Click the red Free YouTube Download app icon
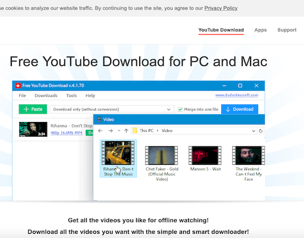The height and width of the screenshot is (238, 304). click(x=18, y=86)
